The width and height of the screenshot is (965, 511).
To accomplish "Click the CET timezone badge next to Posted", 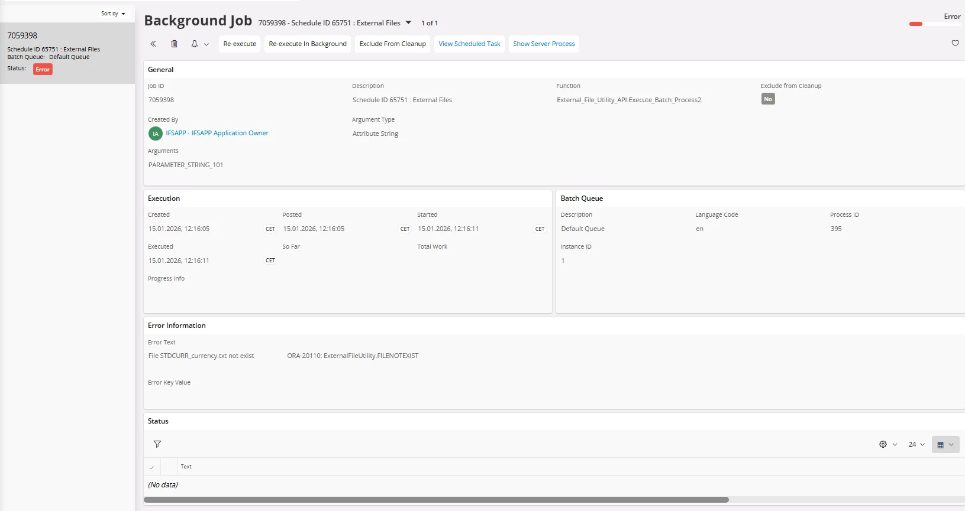I will point(405,229).
